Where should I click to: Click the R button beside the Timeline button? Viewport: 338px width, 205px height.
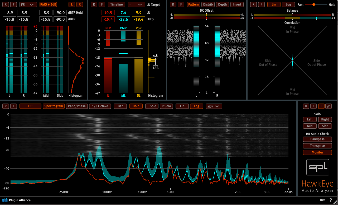94,4
